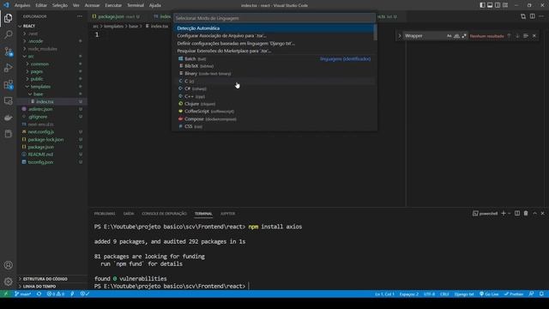Image resolution: width=549 pixels, height=309 pixels.
Task: Split the editor to the right
Action: pyautogui.click(x=532, y=16)
